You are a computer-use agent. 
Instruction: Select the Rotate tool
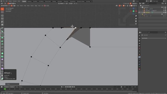2,19
